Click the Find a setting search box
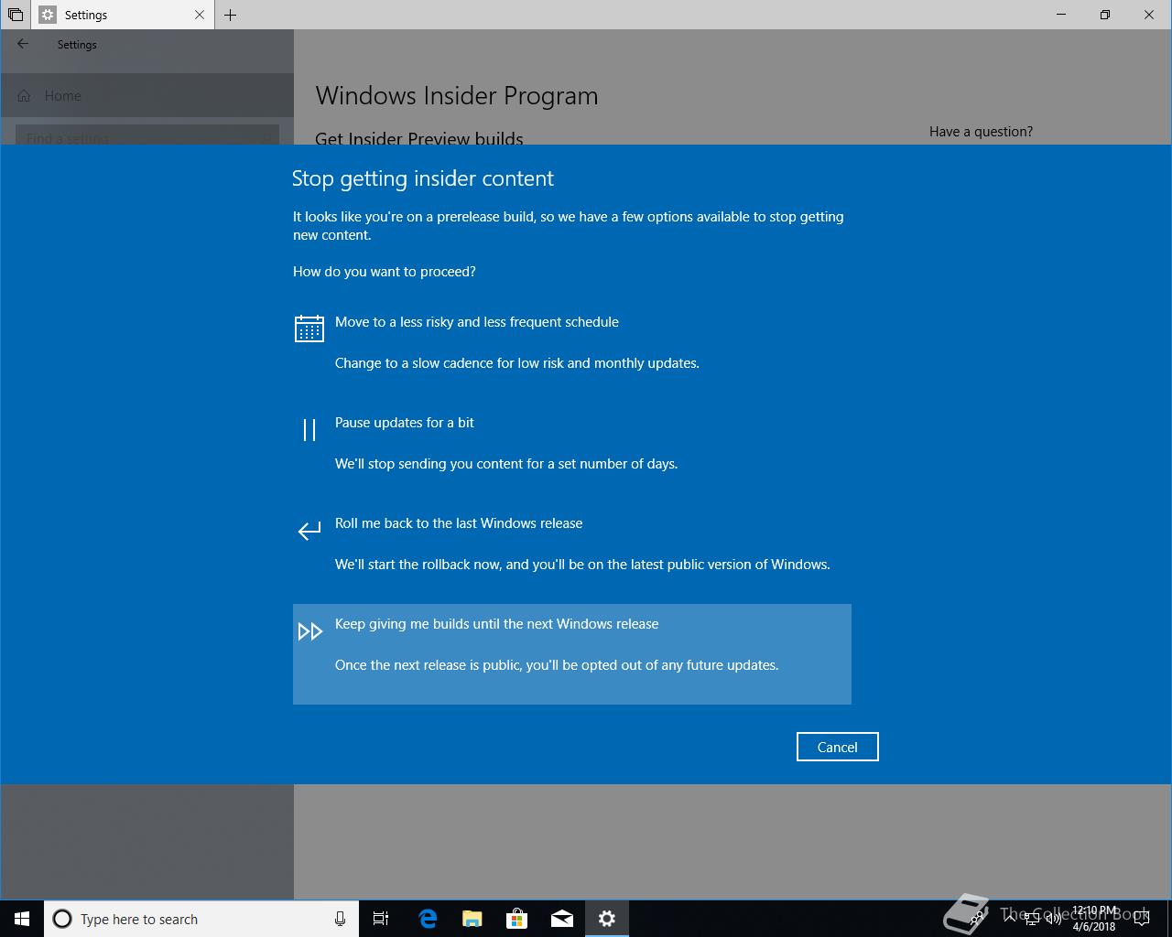 [146, 137]
